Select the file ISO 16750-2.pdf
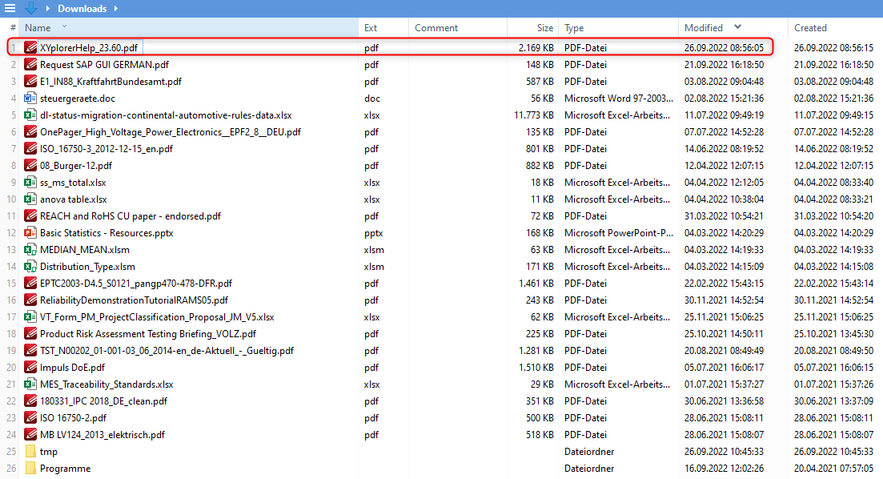 [x=73, y=418]
